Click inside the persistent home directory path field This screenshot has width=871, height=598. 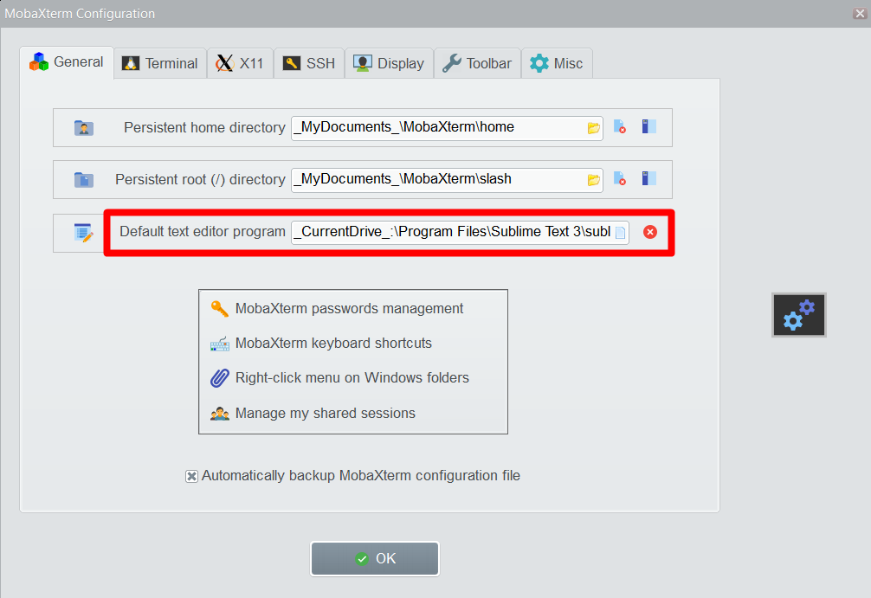(433, 127)
